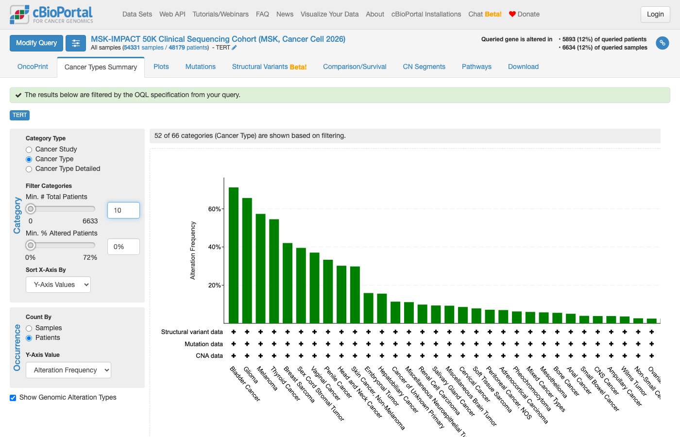The height and width of the screenshot is (437, 680).
Task: Count by Patients radio button
Action: pyautogui.click(x=29, y=338)
